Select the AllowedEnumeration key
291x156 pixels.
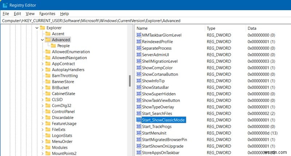[x=71, y=52]
